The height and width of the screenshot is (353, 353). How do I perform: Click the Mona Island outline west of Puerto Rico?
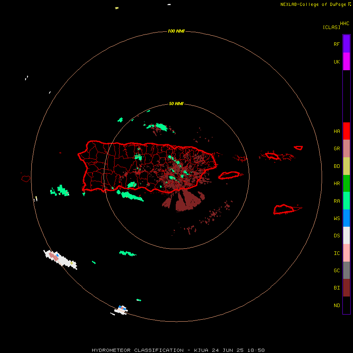[25, 179]
